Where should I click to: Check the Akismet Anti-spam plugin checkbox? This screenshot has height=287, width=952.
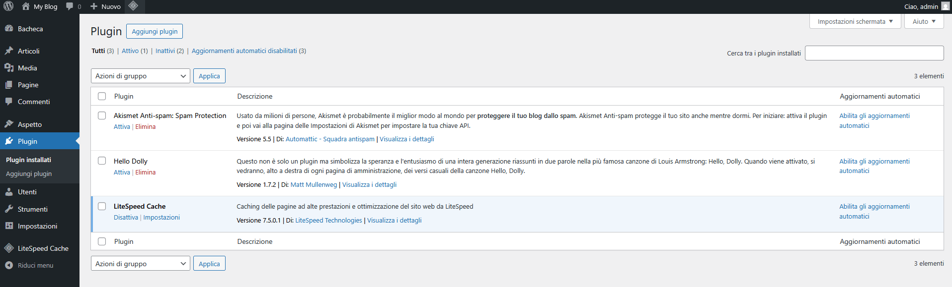[102, 115]
